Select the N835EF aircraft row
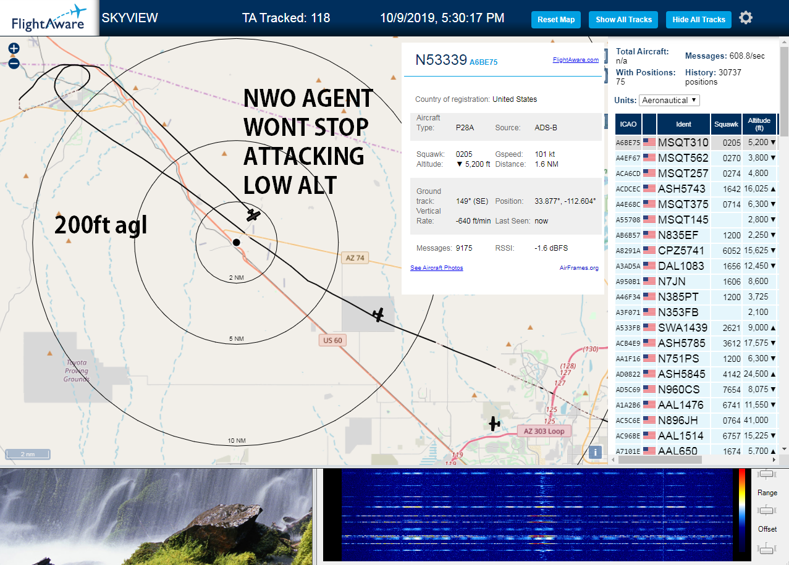Viewport: 789px width, 565px height. point(696,235)
